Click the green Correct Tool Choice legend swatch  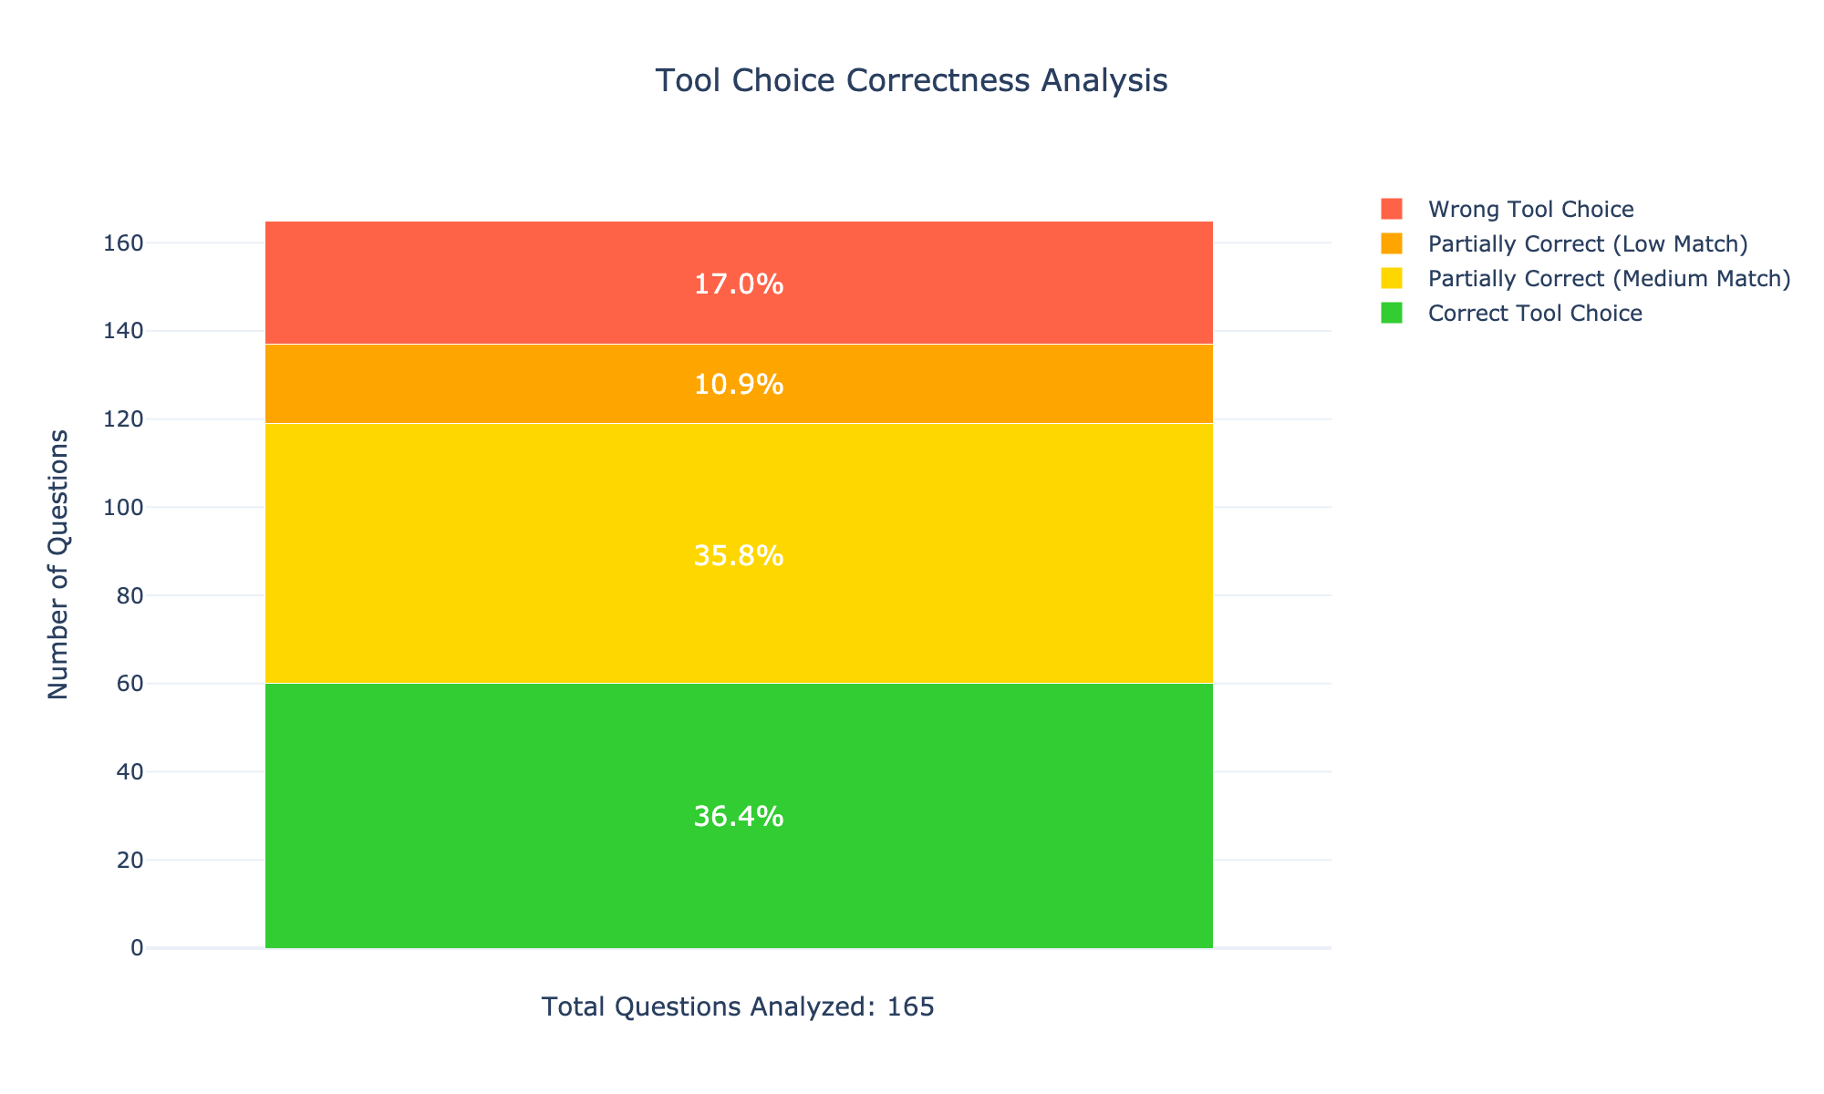tap(1392, 313)
